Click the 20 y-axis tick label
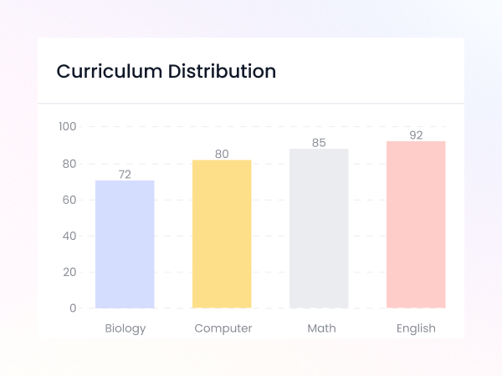This screenshot has width=502, height=376. 69,272
